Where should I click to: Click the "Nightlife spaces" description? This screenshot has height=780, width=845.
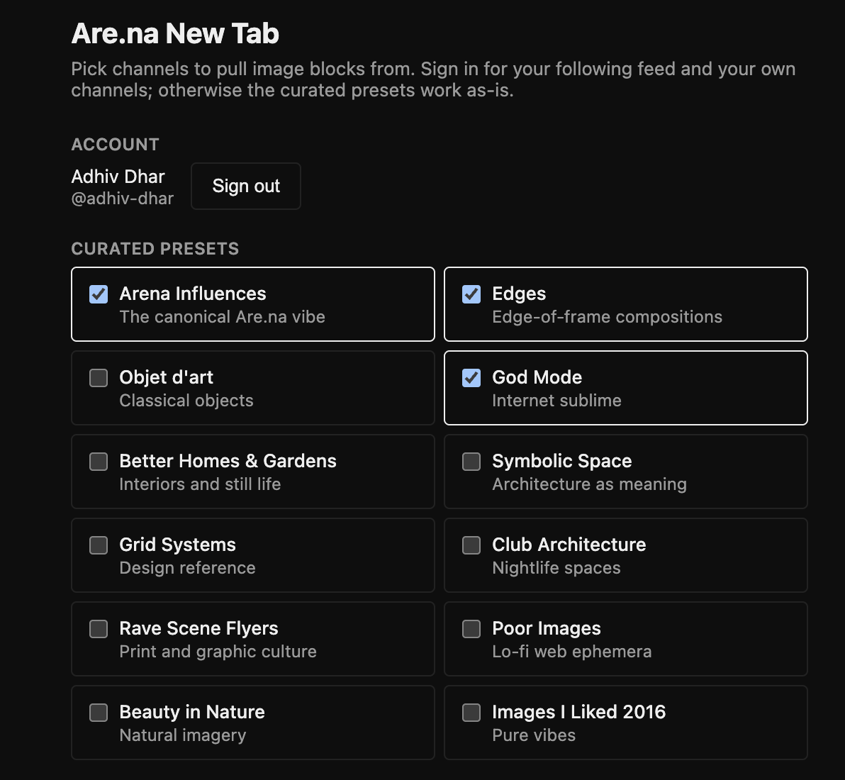click(x=556, y=567)
